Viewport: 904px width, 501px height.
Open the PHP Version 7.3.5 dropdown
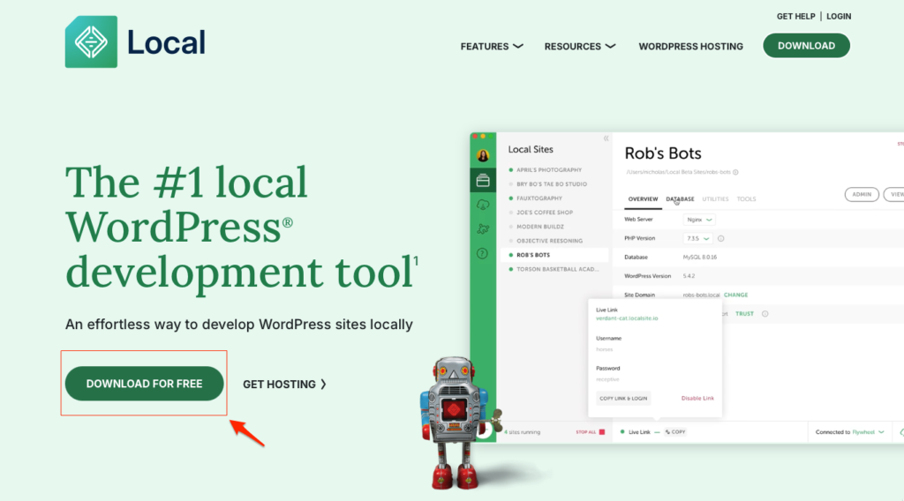697,238
